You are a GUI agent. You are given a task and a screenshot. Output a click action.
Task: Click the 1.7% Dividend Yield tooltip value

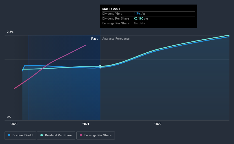[137, 14]
